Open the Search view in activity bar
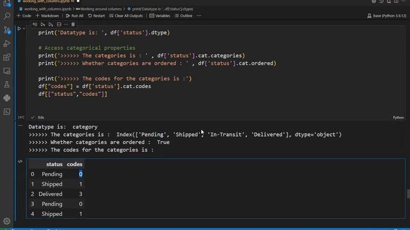 (x=7, y=16)
